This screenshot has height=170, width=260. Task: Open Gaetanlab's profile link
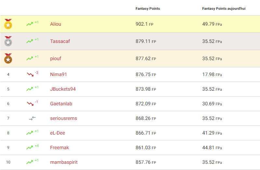pyautogui.click(x=61, y=104)
